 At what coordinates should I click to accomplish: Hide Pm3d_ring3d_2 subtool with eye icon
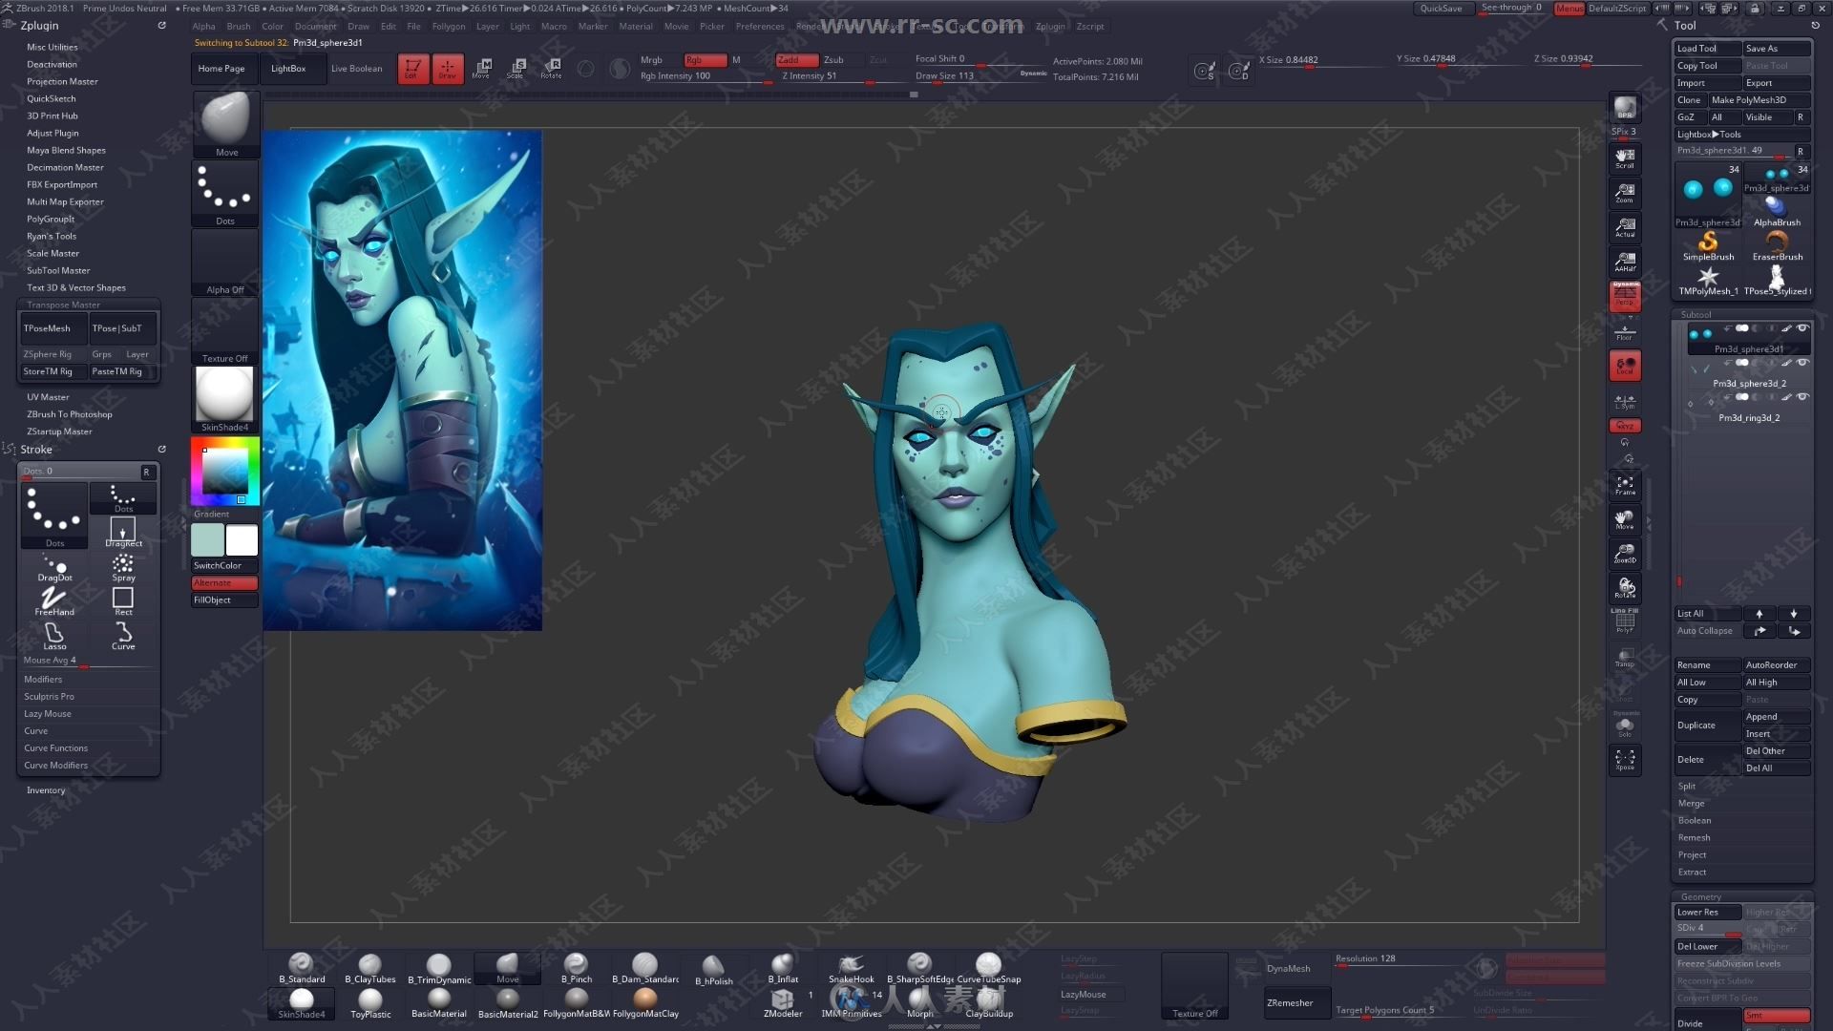(1802, 397)
